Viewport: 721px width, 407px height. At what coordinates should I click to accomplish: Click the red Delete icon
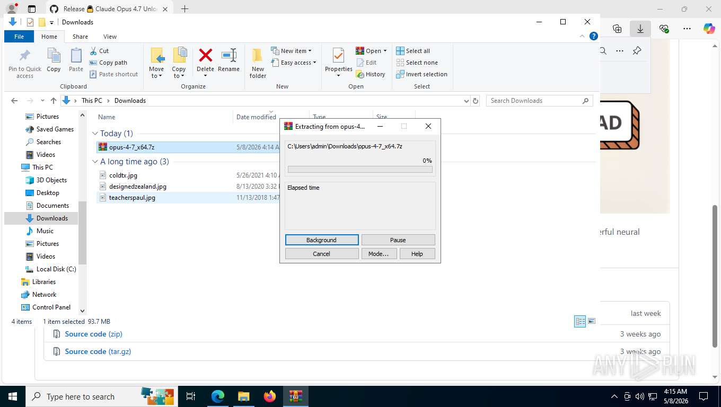pos(205,55)
